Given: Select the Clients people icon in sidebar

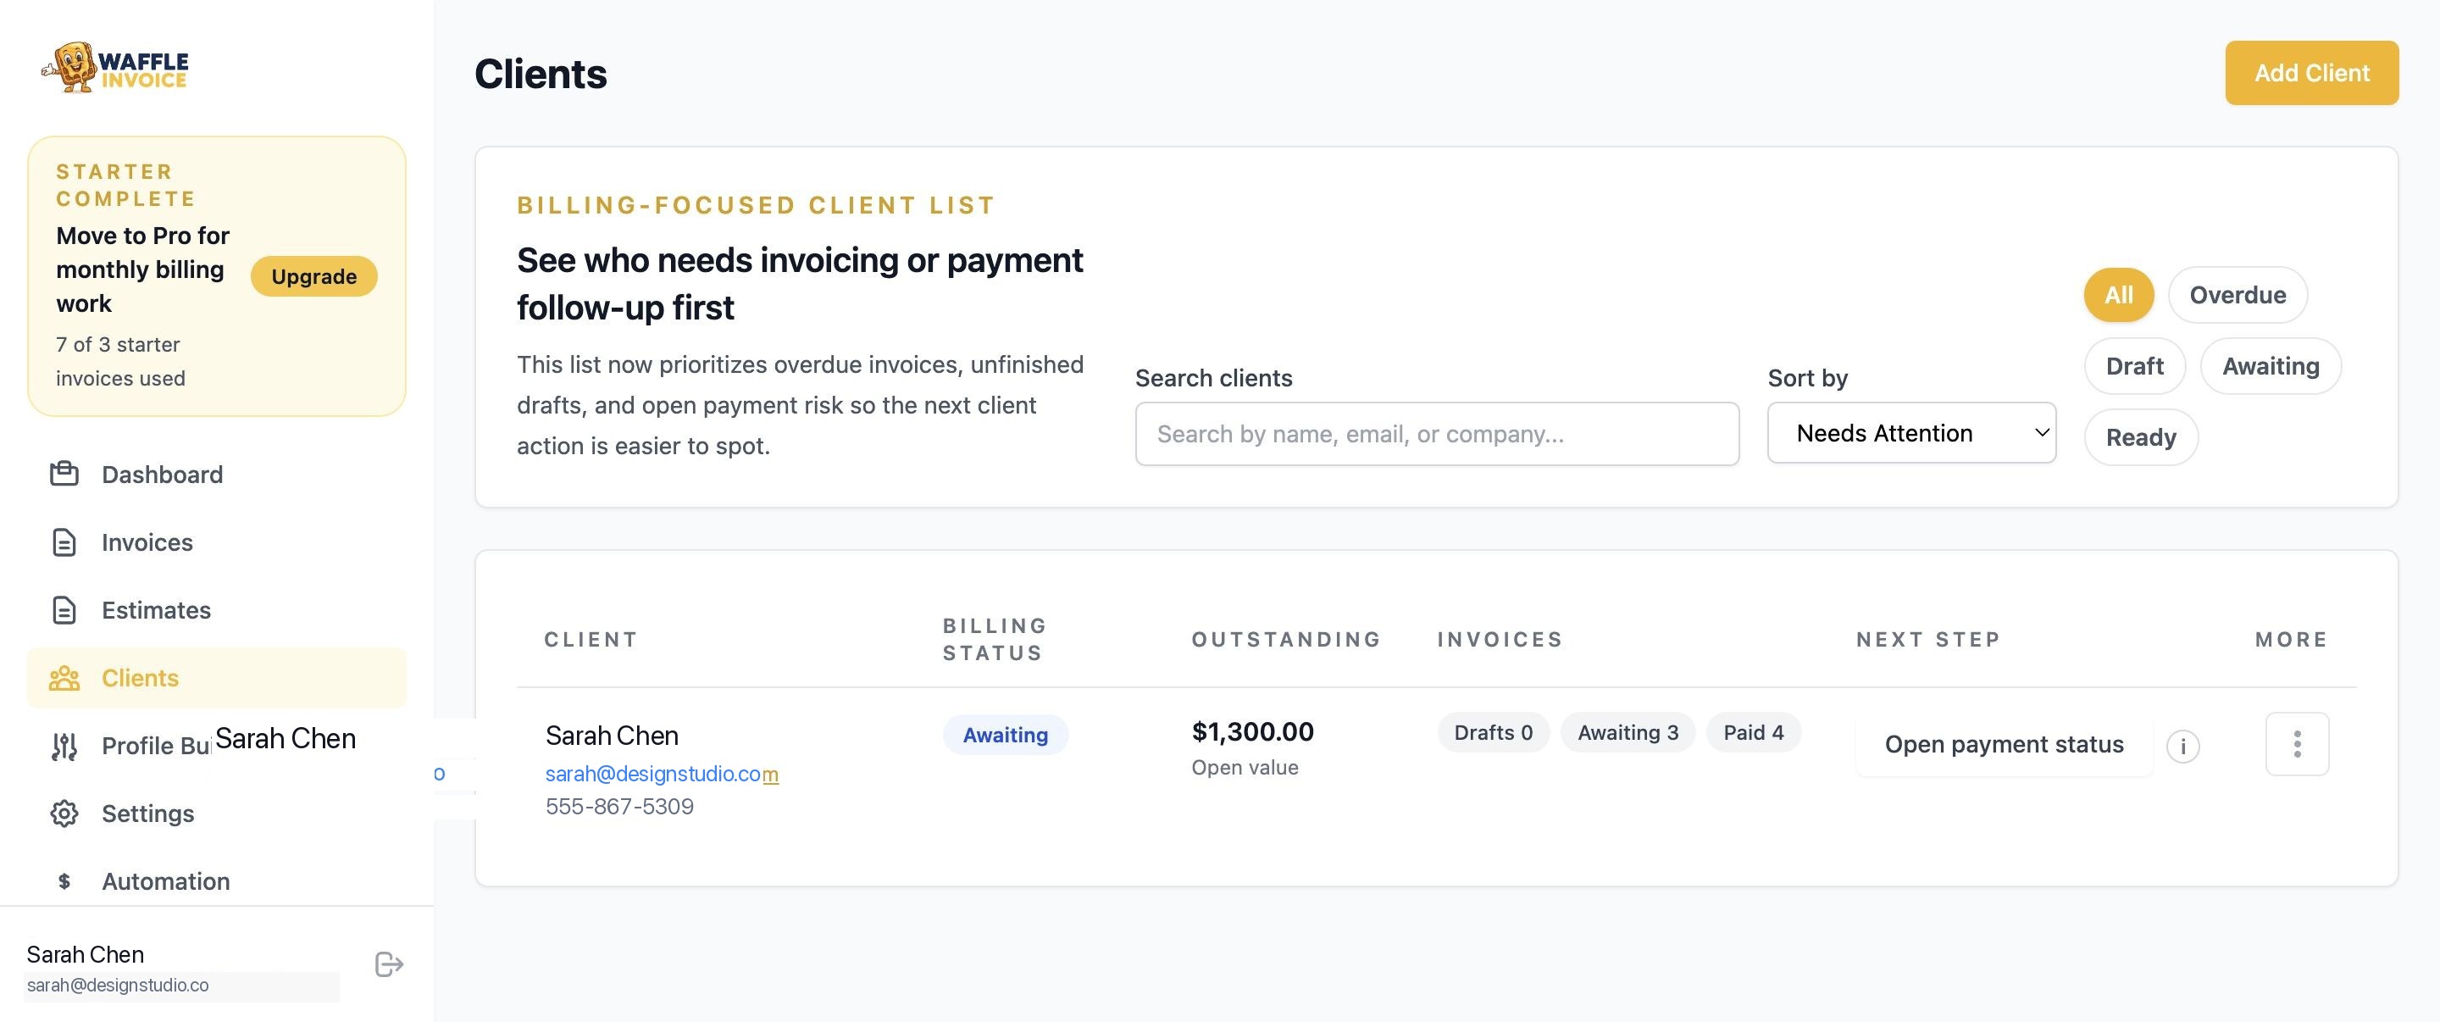Looking at the screenshot, I should click(64, 678).
